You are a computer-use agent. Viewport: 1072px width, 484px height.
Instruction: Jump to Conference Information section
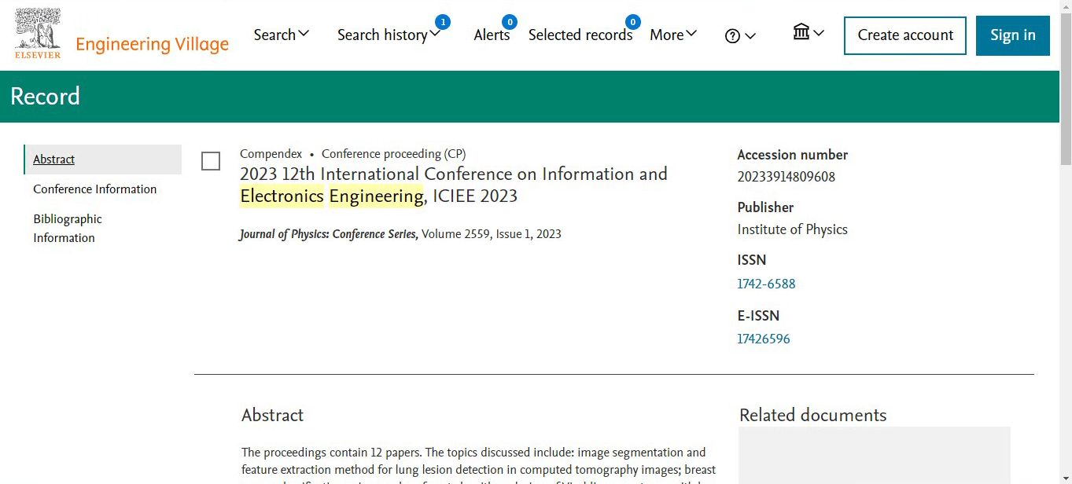pos(94,189)
